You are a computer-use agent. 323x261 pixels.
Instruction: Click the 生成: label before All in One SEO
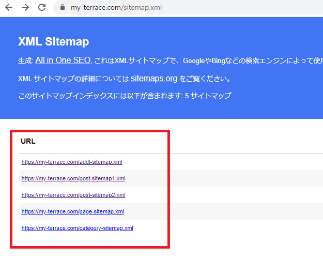click(x=25, y=61)
